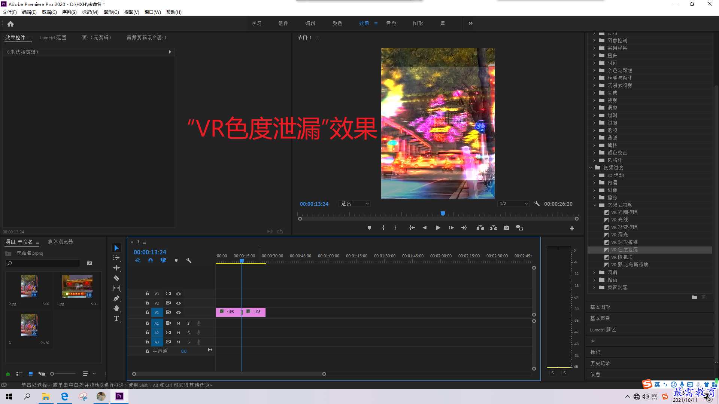This screenshot has height=404, width=719.
Task: Select the Selection tool arrow
Action: 116,248
